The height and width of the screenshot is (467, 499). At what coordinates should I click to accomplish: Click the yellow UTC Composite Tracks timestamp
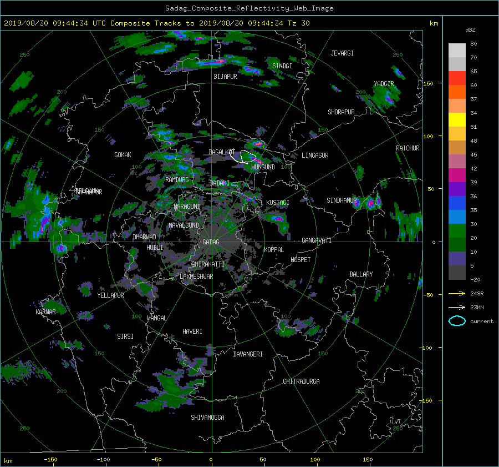tap(157, 23)
